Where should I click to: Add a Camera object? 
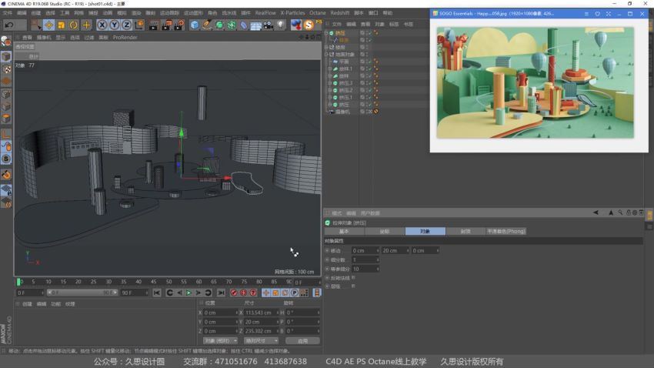pyautogui.click(x=269, y=25)
